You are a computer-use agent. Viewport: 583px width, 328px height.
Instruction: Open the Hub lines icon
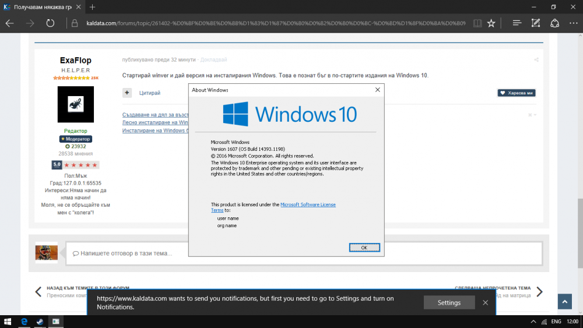pyautogui.click(x=517, y=23)
